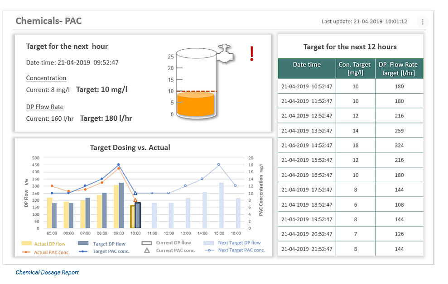
Task: Open the options kebab menu beside last update time
Action: coord(422,21)
